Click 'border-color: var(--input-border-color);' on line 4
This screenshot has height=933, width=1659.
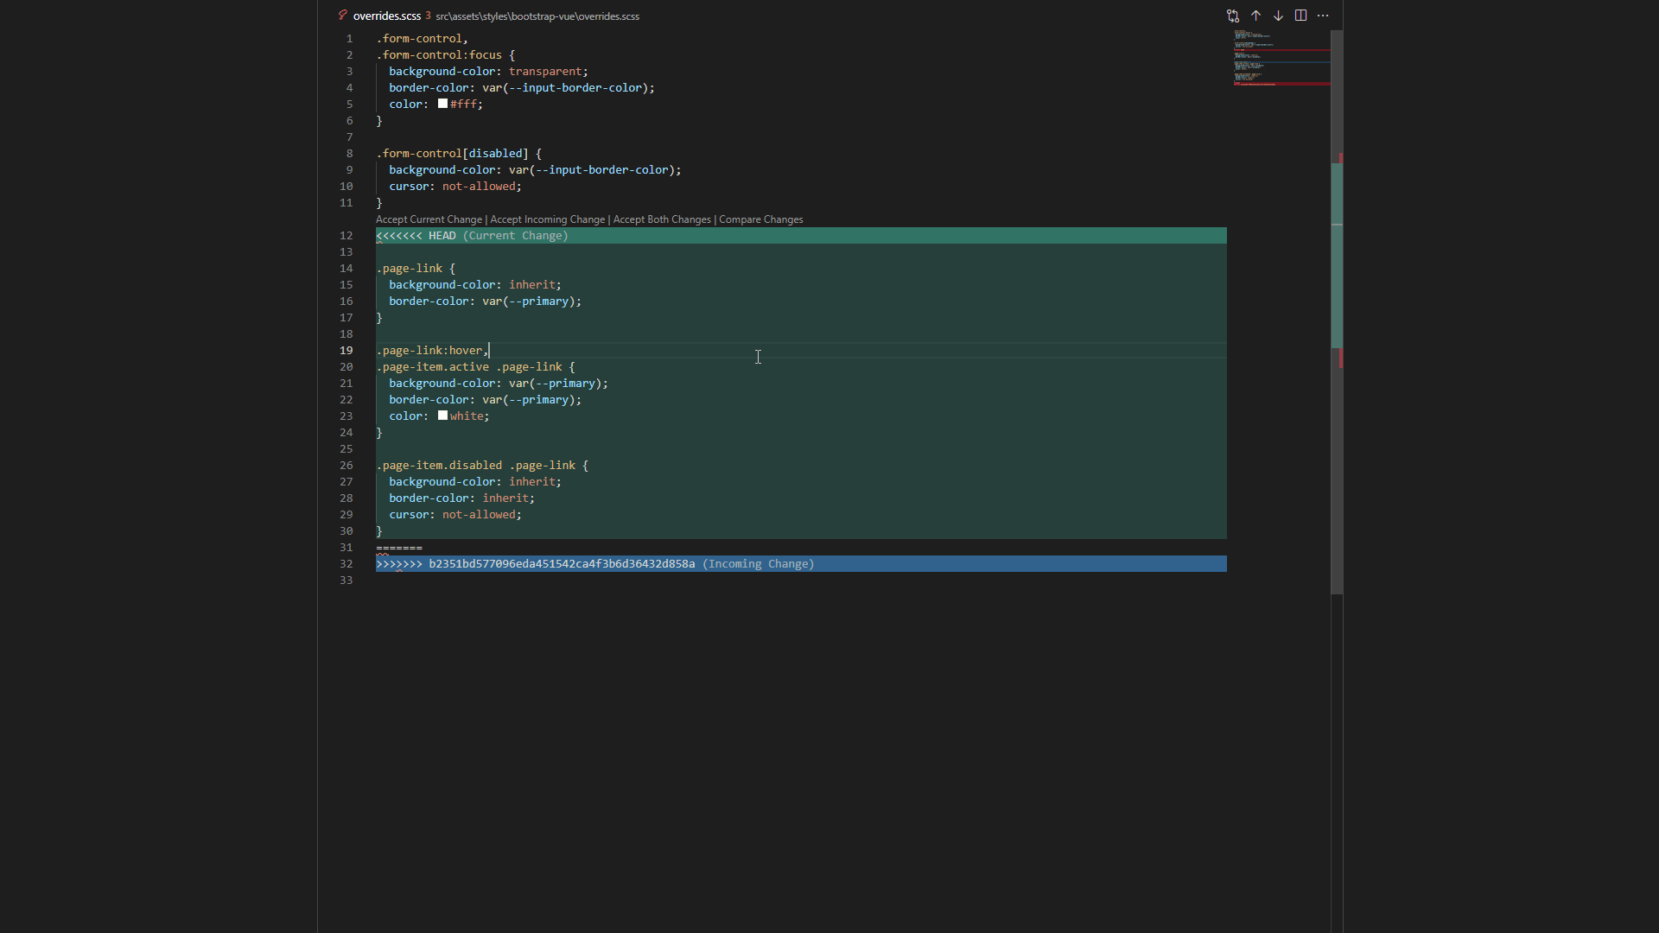(522, 88)
